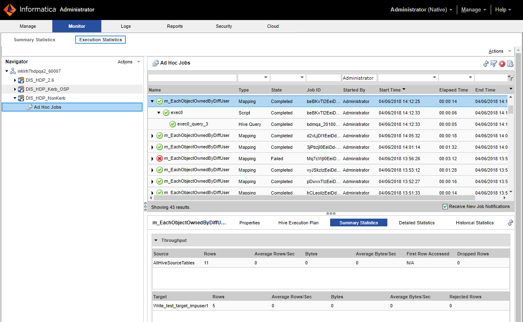Image resolution: width=523 pixels, height=322 pixels.
Task: Open the top-right Actions menu
Action: [500, 51]
